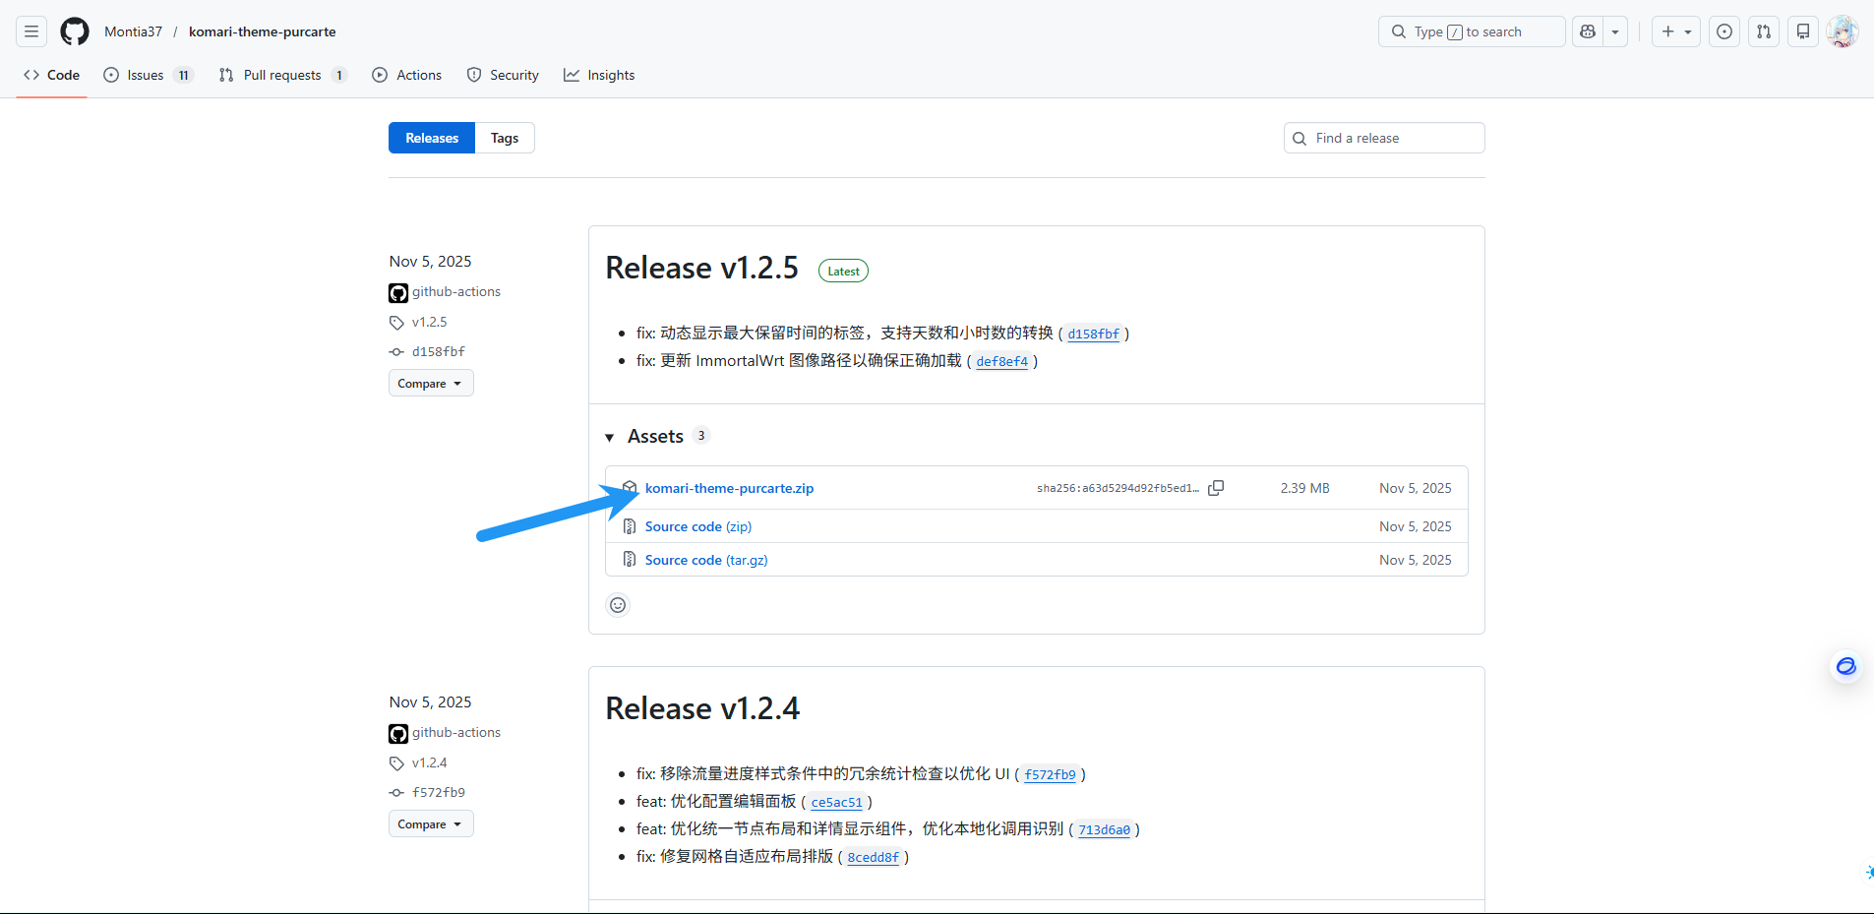Open the Compare dropdown for v1.2.4
Screen dimensions: 1874x914
[x=431, y=824]
